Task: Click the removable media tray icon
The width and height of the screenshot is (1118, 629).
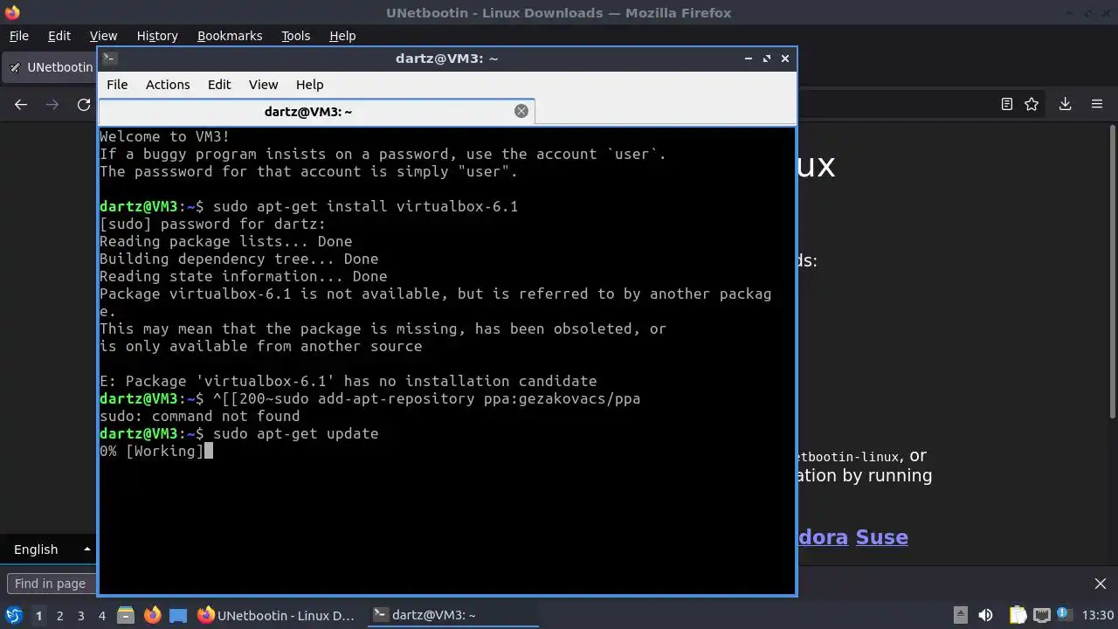Action: click(960, 615)
